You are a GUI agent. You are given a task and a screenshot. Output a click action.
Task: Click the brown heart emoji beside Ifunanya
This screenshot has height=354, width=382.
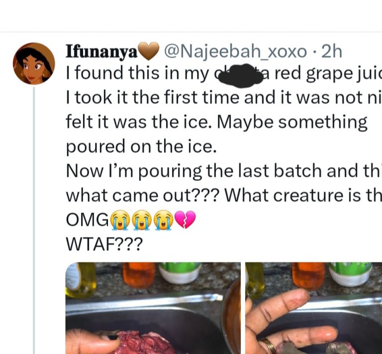(149, 51)
